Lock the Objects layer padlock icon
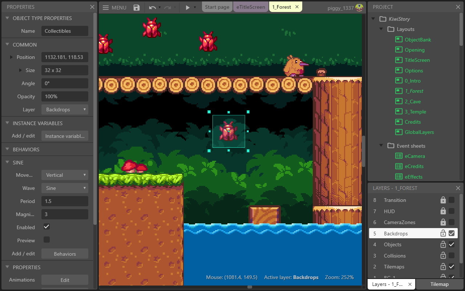This screenshot has width=465, height=291. [443, 244]
